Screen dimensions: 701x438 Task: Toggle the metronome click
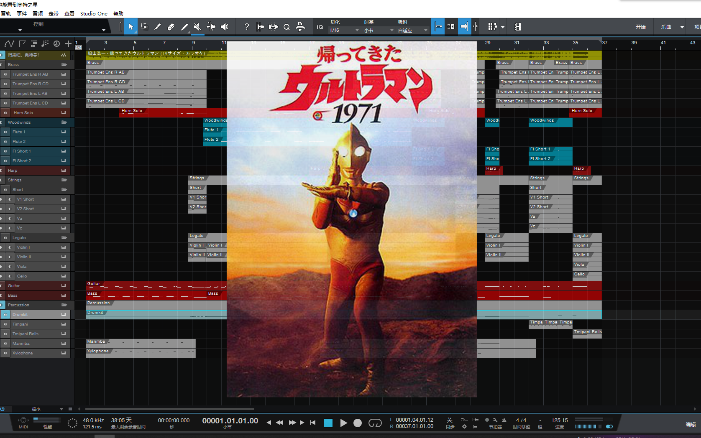pos(504,420)
